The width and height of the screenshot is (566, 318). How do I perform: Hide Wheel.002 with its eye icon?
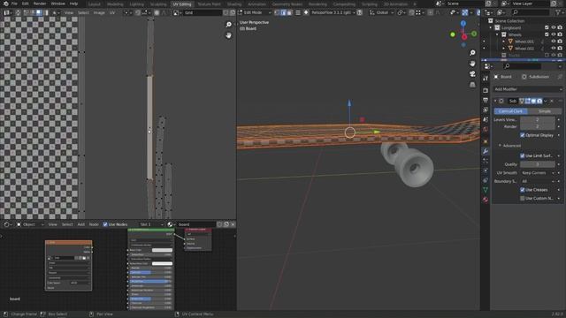coord(554,49)
